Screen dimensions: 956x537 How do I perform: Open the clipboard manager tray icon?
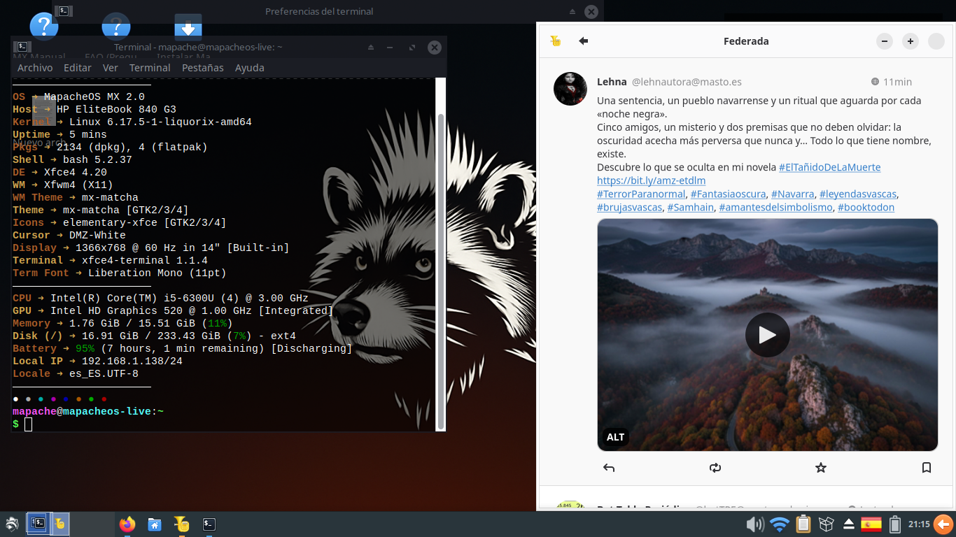tap(803, 524)
